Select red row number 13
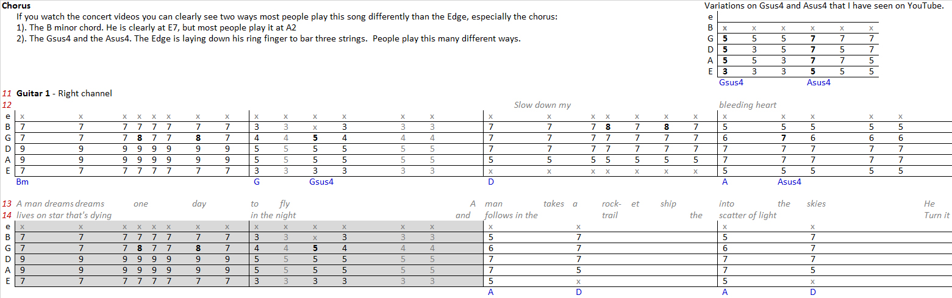952x298 pixels. [x=7, y=204]
